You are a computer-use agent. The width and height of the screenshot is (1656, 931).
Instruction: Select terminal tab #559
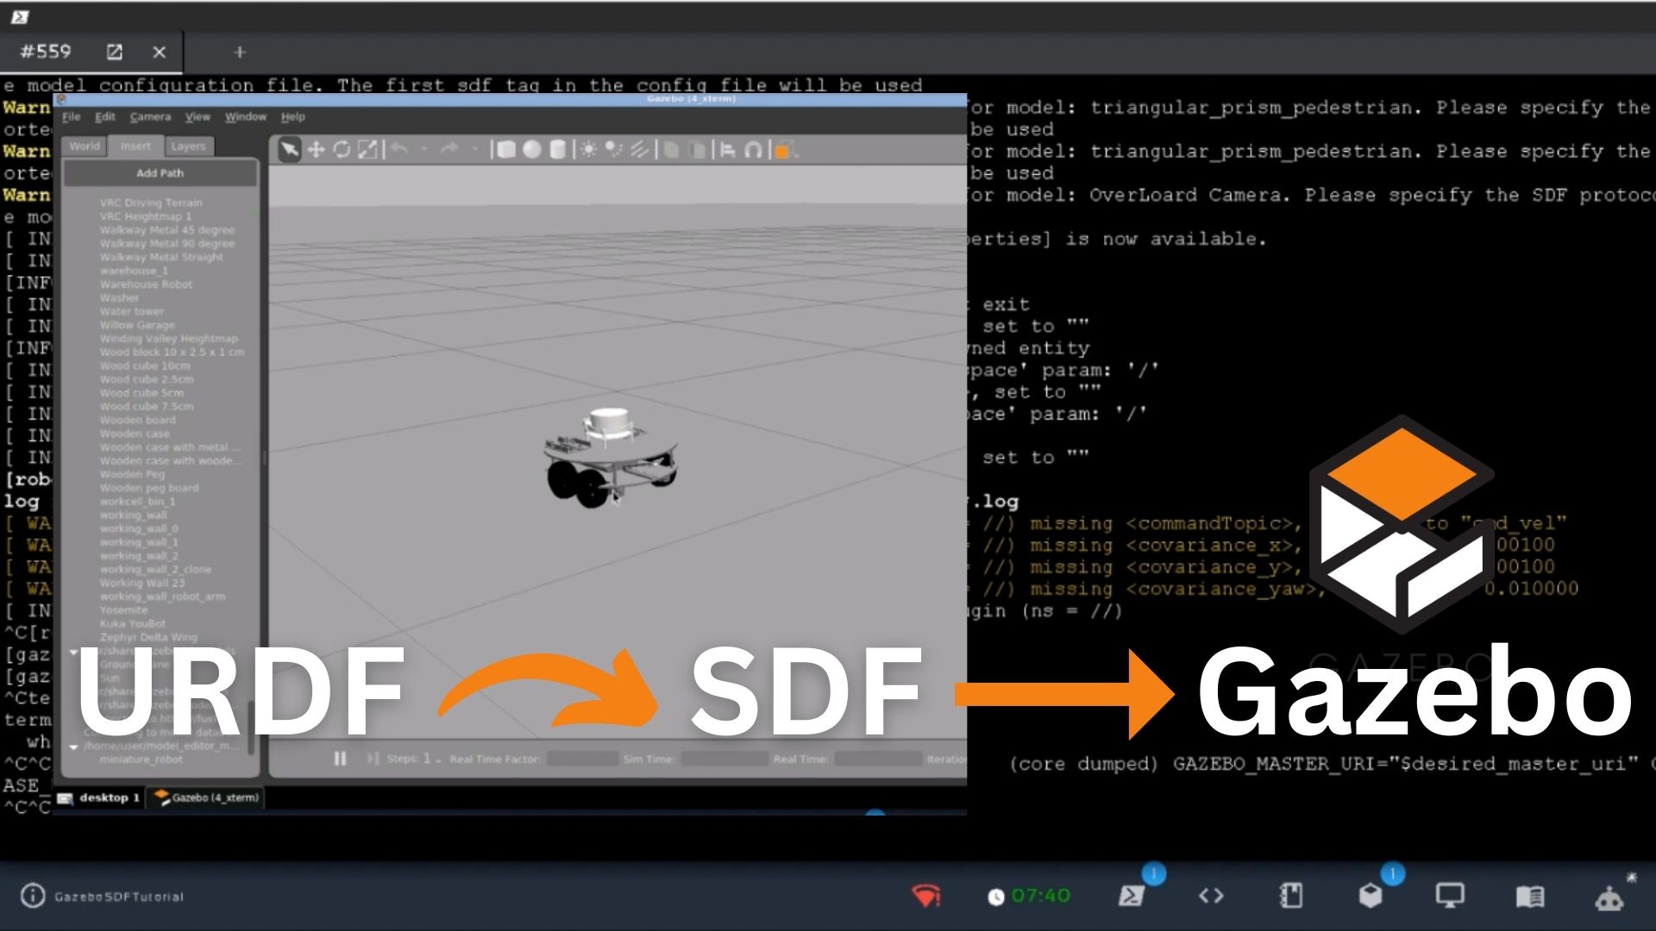(x=46, y=52)
